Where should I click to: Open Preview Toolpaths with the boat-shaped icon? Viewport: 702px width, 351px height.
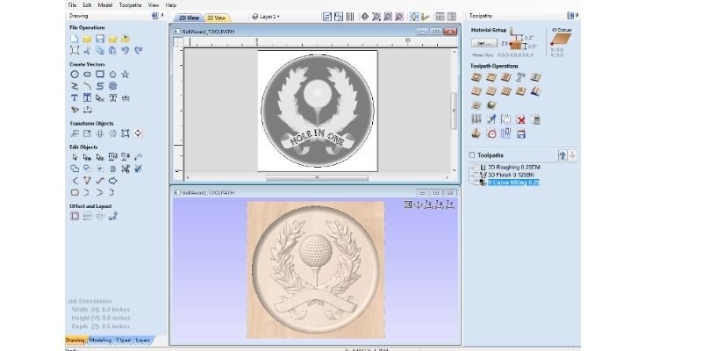point(476,134)
